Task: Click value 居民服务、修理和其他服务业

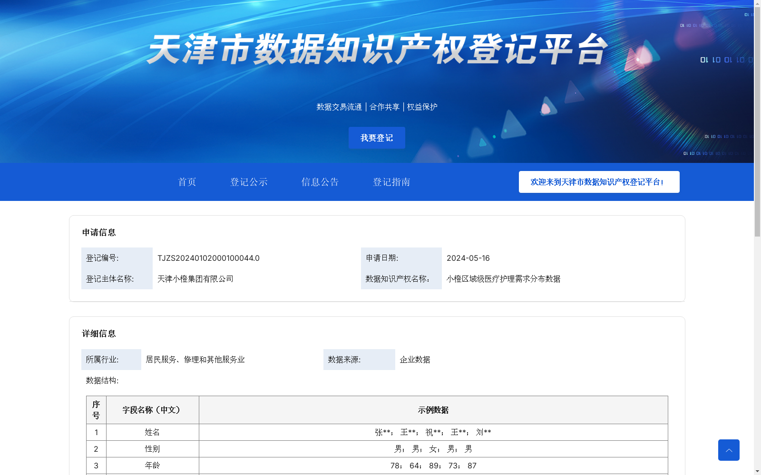Action: point(195,360)
